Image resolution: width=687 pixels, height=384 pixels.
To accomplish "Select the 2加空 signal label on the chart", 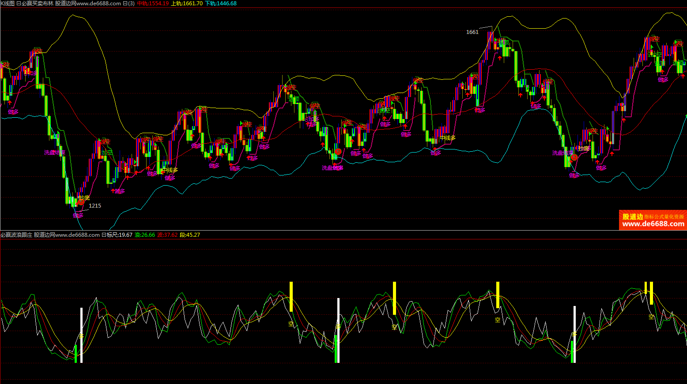I will tap(106, 153).
